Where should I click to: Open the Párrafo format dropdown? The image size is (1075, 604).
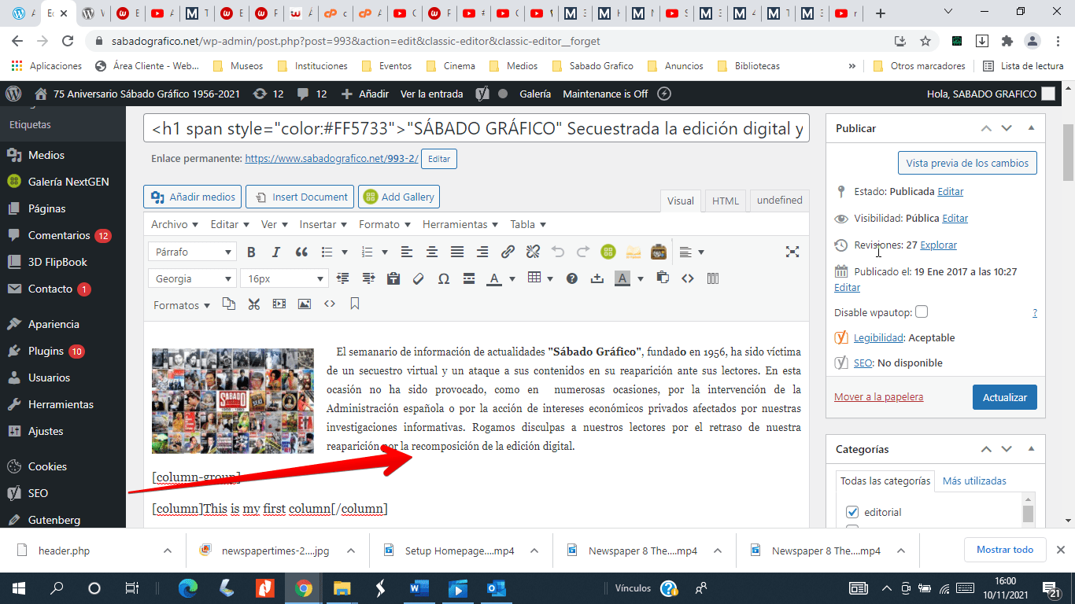click(192, 252)
